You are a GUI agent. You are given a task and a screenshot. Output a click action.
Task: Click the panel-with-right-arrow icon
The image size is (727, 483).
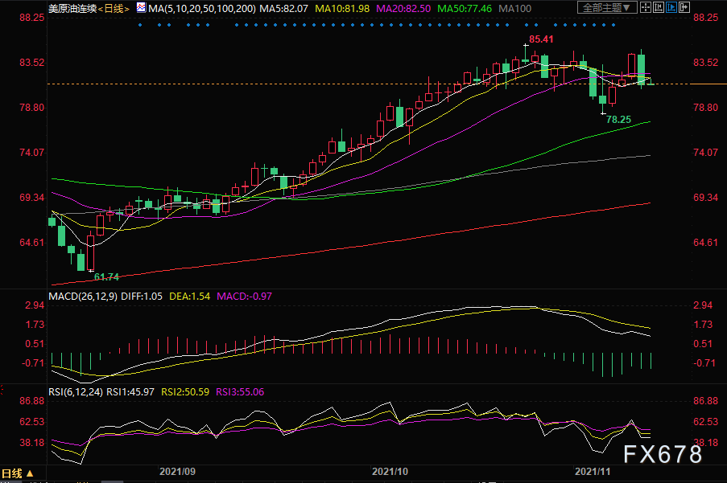tap(684, 7)
